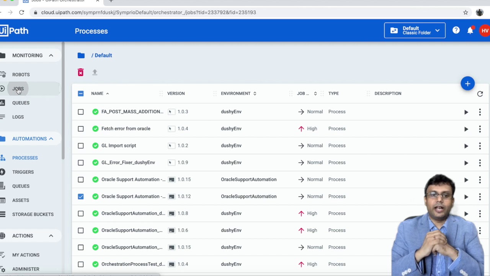The image size is (490, 276).
Task: Collapse the MONITORING section
Action: point(51,56)
